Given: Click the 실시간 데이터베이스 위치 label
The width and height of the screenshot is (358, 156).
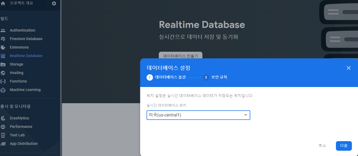Looking at the screenshot, I should (166, 105).
